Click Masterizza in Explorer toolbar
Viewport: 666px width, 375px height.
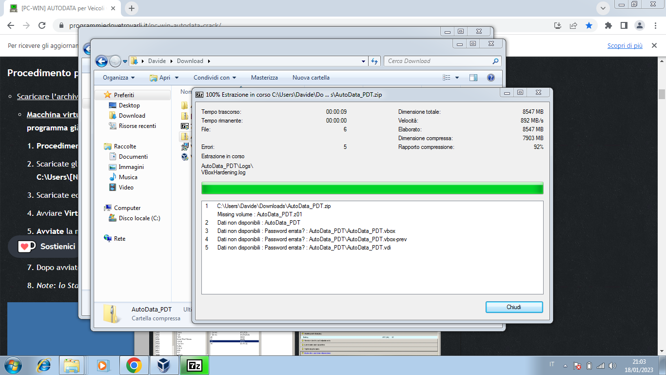click(x=264, y=78)
